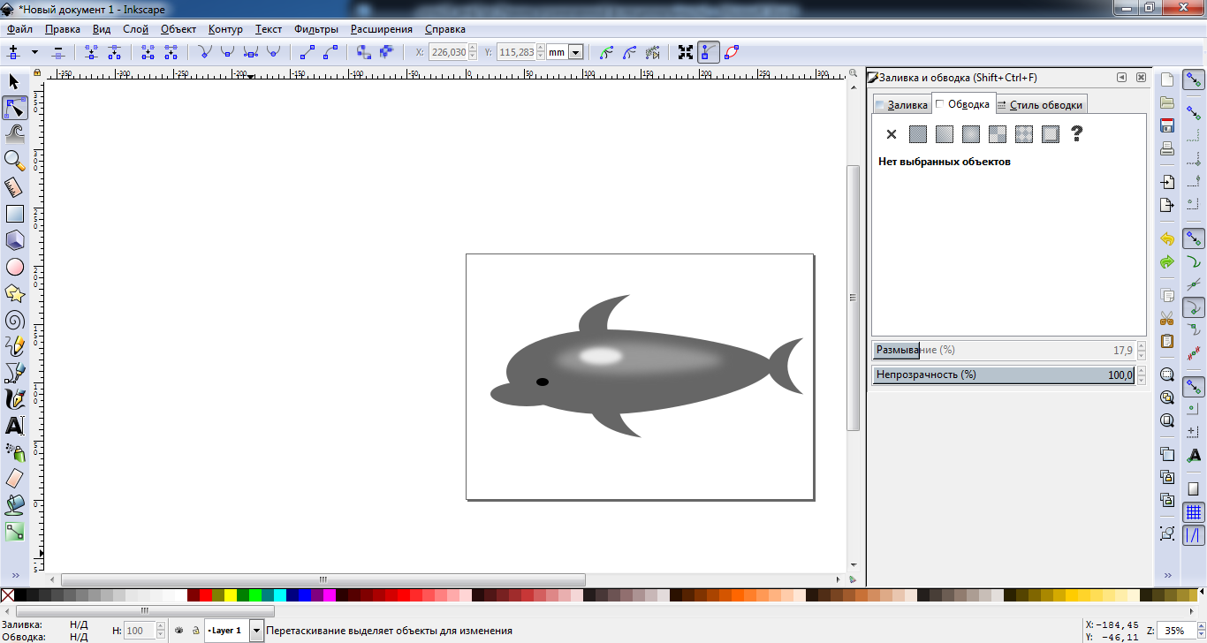The height and width of the screenshot is (643, 1207).
Task: Toggle the Layer 1 lock icon
Action: click(x=195, y=631)
